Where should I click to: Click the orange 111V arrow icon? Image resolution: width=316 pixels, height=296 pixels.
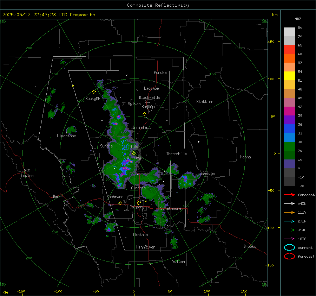pyautogui.click(x=289, y=212)
